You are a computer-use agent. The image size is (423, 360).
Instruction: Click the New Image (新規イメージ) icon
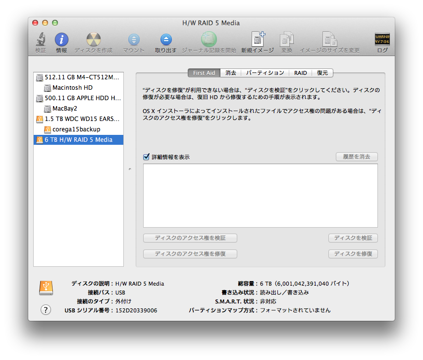click(x=258, y=39)
